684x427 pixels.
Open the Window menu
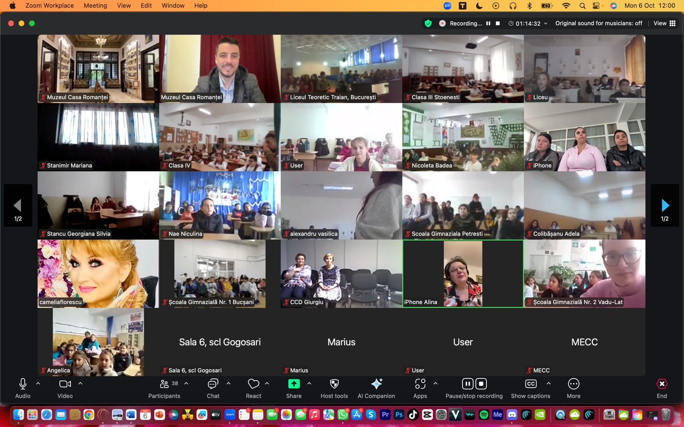(x=173, y=6)
